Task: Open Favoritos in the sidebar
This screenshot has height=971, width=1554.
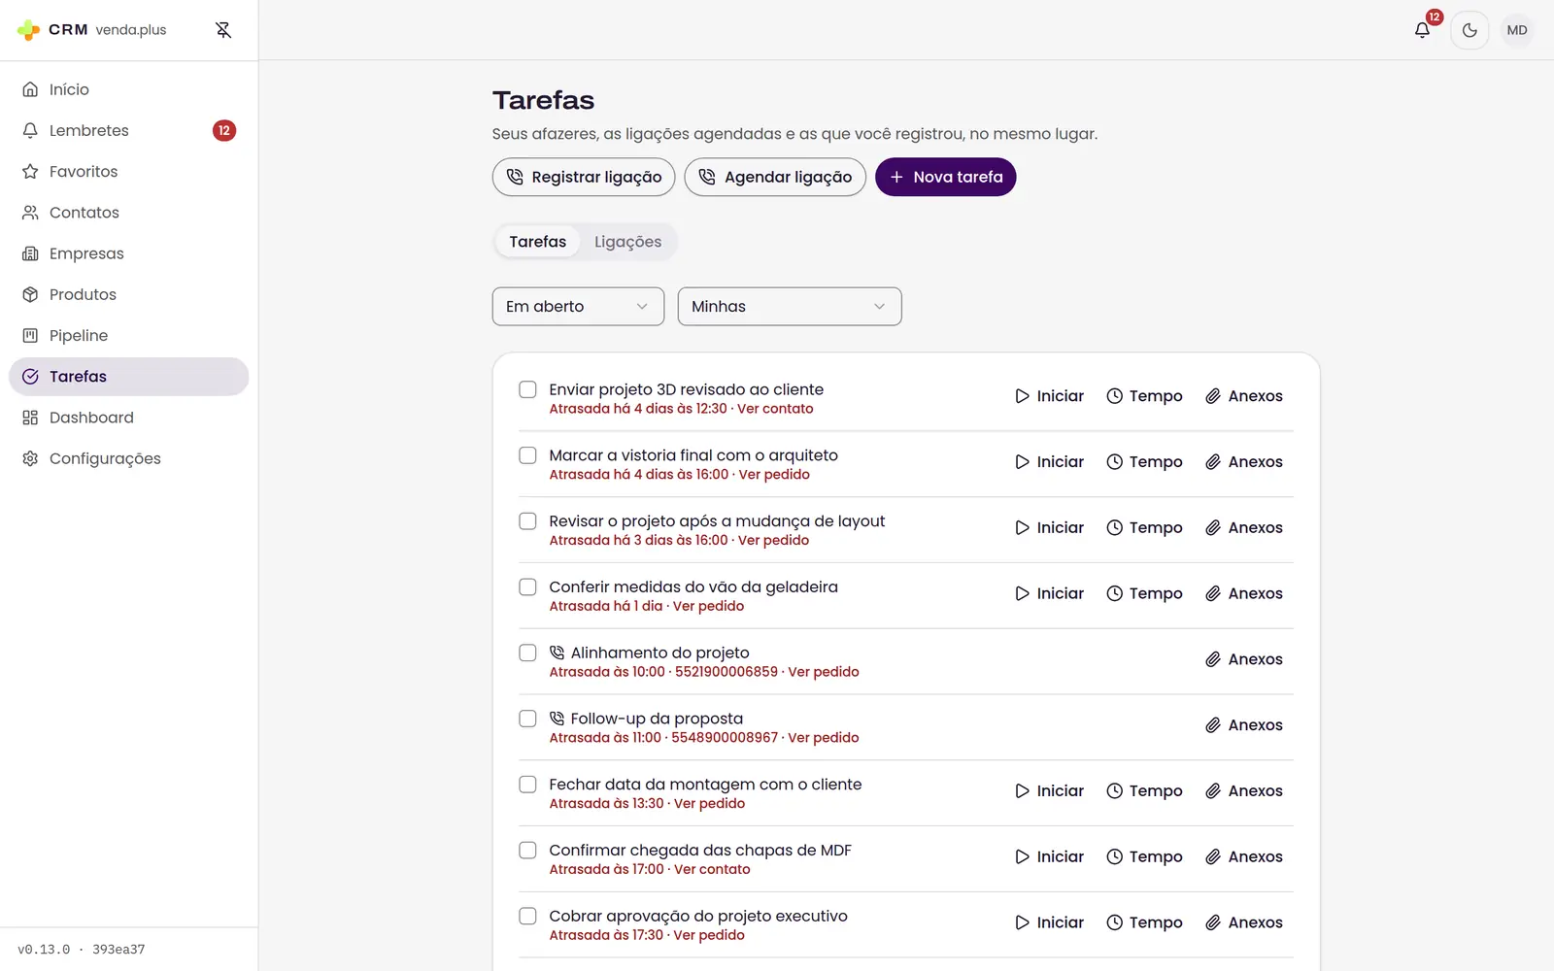Action: point(128,171)
